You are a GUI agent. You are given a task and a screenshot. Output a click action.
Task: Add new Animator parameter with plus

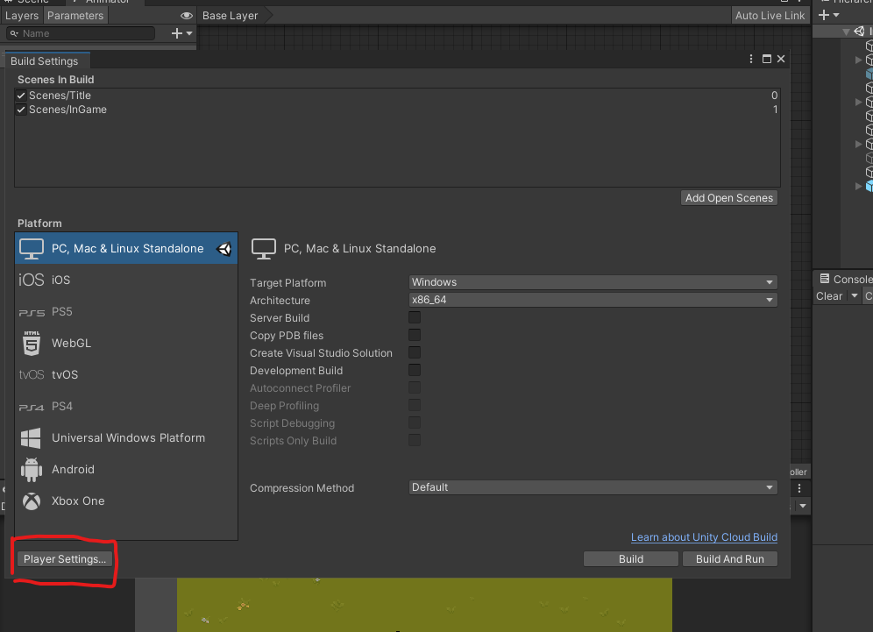(x=181, y=33)
